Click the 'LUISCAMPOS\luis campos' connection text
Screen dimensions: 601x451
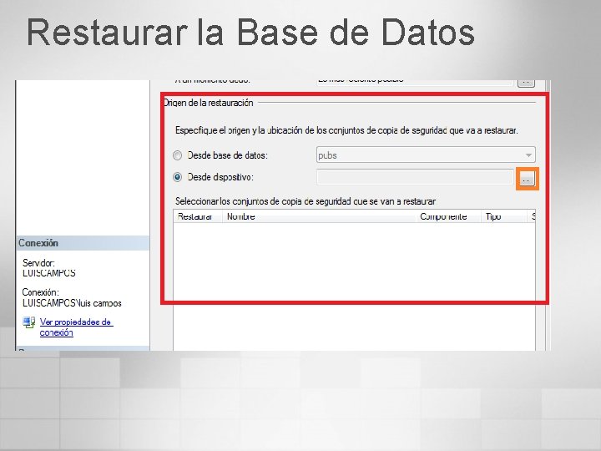pos(72,303)
